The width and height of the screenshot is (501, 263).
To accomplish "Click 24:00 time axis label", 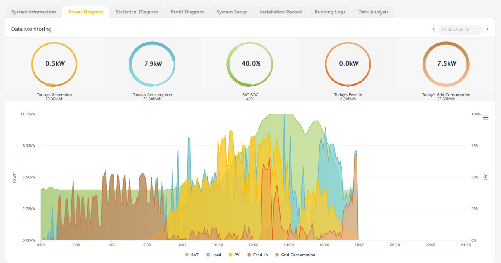I will [466, 245].
